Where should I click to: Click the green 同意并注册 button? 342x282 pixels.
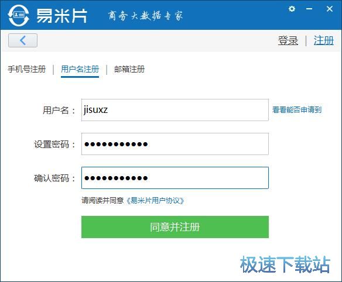[x=175, y=227]
